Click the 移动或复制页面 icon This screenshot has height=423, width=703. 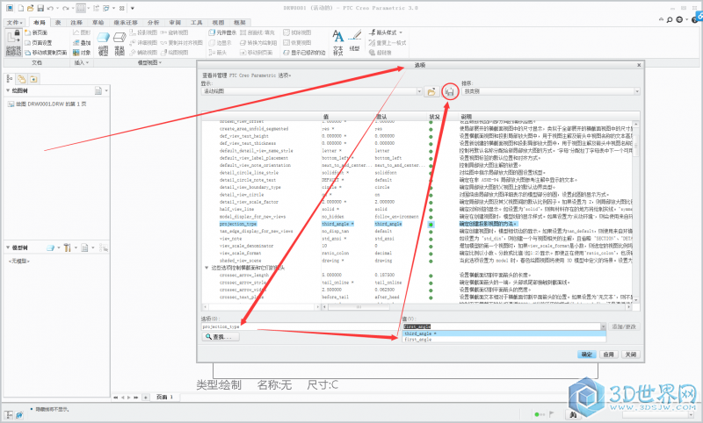click(x=28, y=53)
